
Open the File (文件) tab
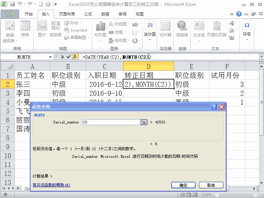click(x=10, y=14)
